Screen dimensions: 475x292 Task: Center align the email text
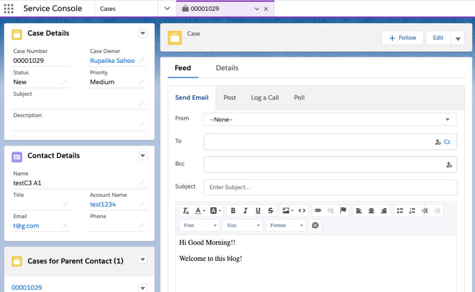click(x=371, y=211)
